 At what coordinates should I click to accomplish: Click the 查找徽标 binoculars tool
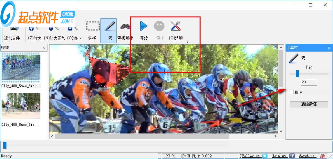click(125, 30)
